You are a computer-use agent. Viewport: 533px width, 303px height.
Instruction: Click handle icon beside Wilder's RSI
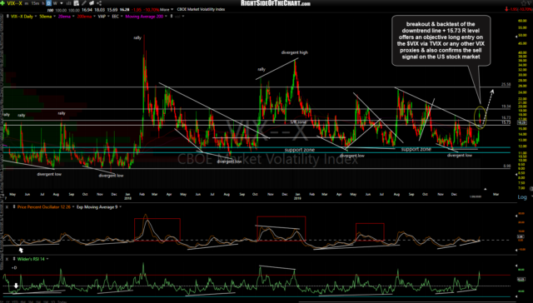[13, 259]
